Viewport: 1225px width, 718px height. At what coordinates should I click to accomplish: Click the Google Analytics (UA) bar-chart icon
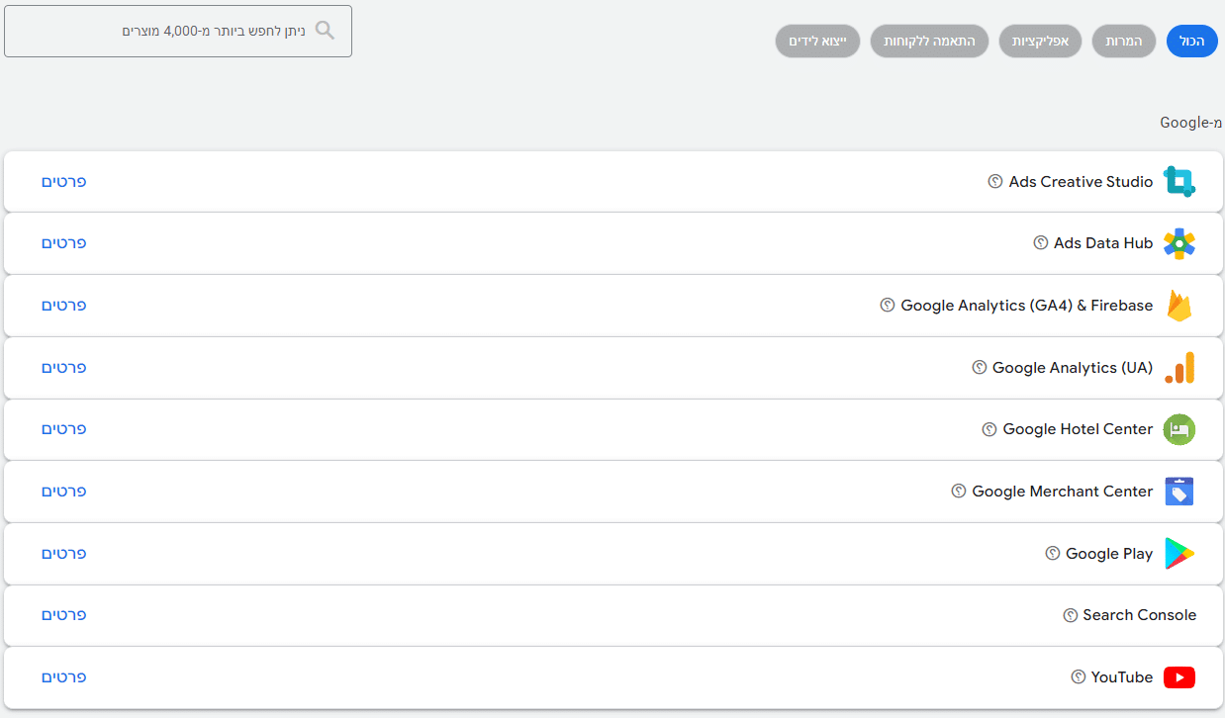click(x=1178, y=368)
